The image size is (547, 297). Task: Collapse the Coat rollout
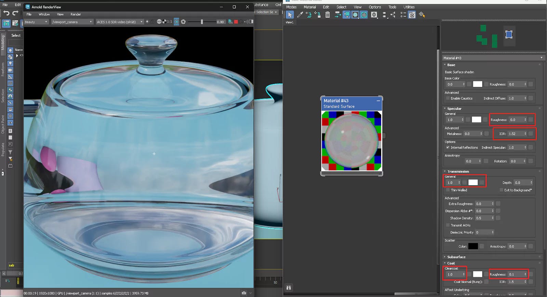(x=445, y=263)
